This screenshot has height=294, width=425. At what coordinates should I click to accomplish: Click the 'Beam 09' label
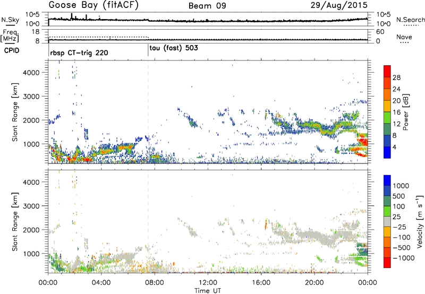pyautogui.click(x=207, y=6)
